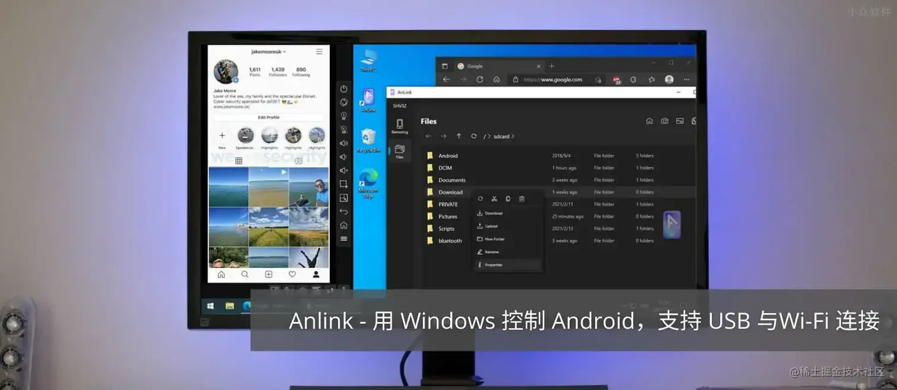Open the Edge favorites star icon
This screenshot has height=390, width=897.
tap(651, 79)
